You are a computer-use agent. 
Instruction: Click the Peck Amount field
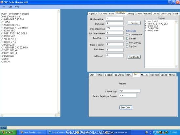click(115, 50)
